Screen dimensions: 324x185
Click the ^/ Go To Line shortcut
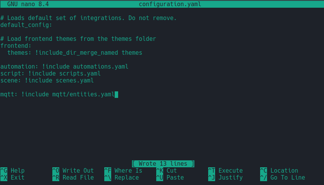click(283, 178)
